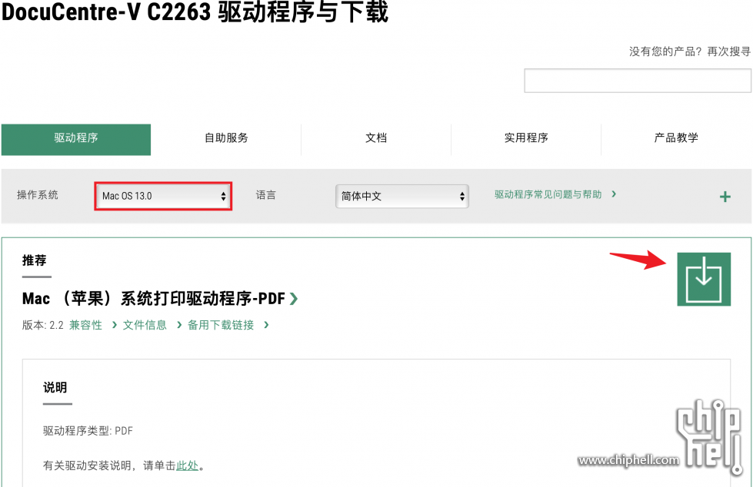Viewport: 753px width, 487px height.
Task: Switch to the 产品教学 tab
Action: point(676,140)
